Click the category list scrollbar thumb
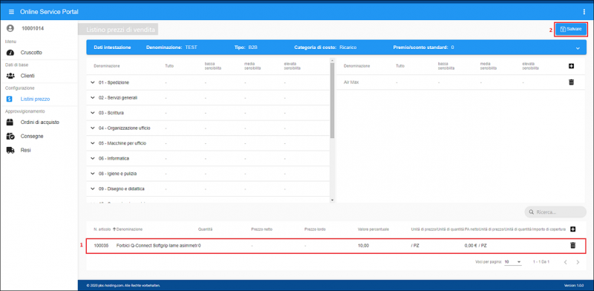Screen dimensions: 594x291 (x=332, y=100)
